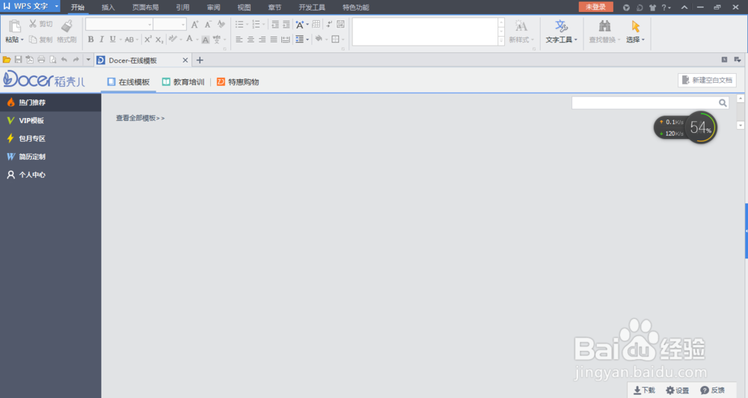The width and height of the screenshot is (748, 398).
Task: Click the decrease indent icon
Action: [275, 25]
